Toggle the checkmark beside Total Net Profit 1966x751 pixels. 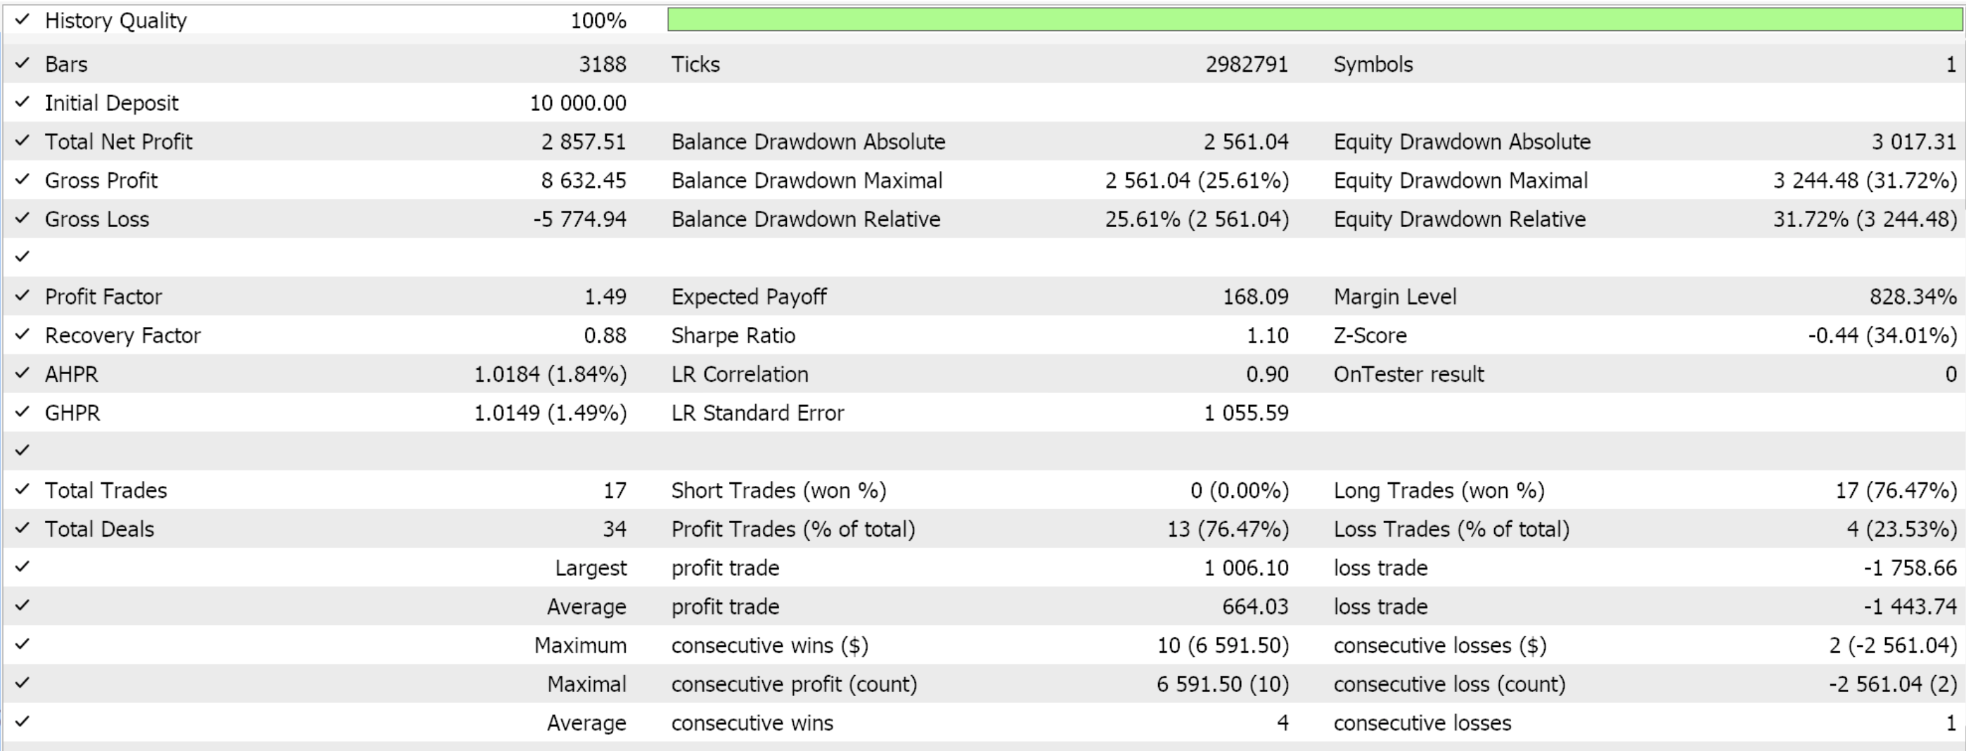22,141
